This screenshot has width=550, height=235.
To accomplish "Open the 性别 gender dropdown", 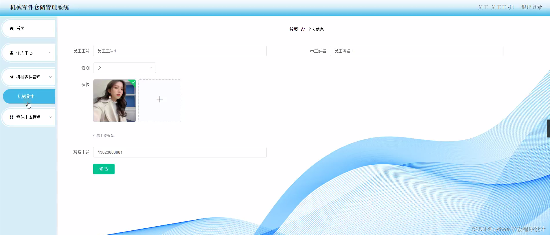I will tap(124, 68).
